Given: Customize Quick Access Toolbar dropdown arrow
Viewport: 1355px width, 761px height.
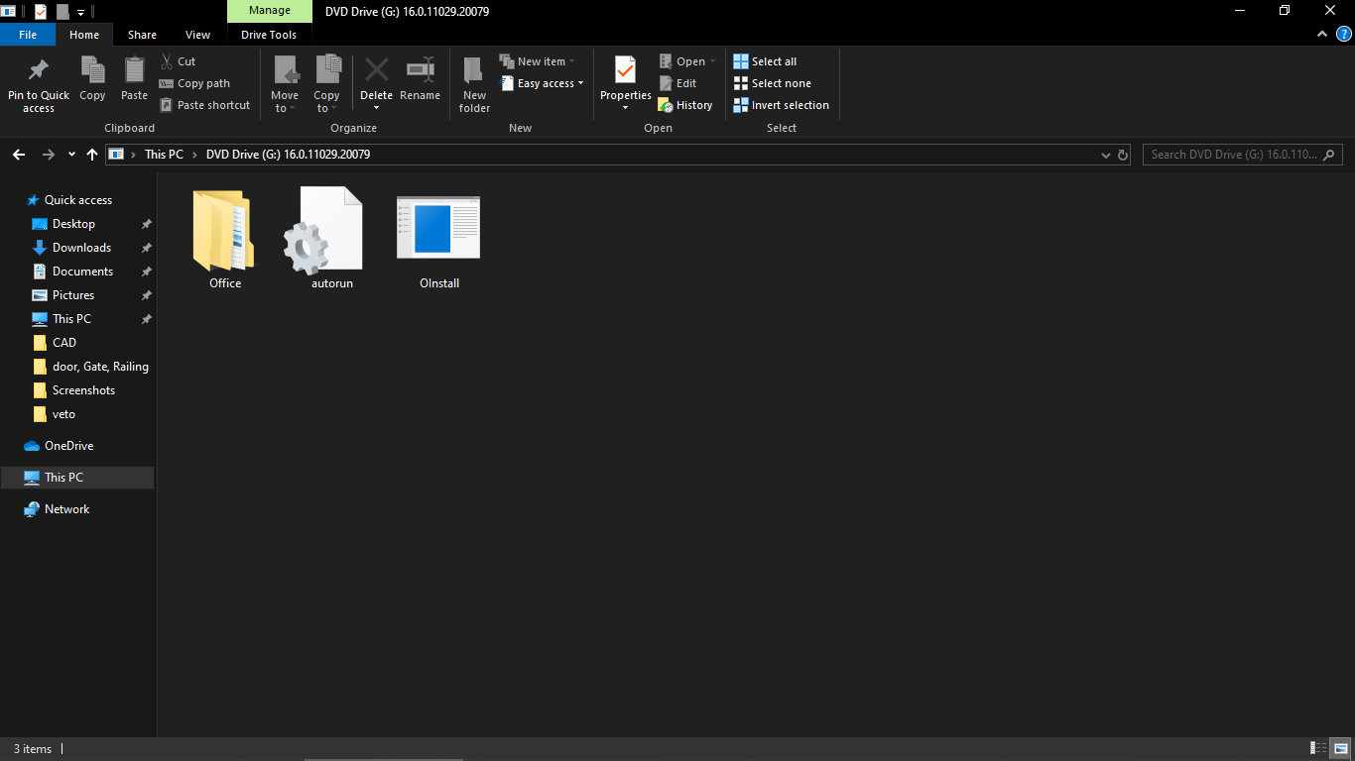Looking at the screenshot, I should 80,12.
